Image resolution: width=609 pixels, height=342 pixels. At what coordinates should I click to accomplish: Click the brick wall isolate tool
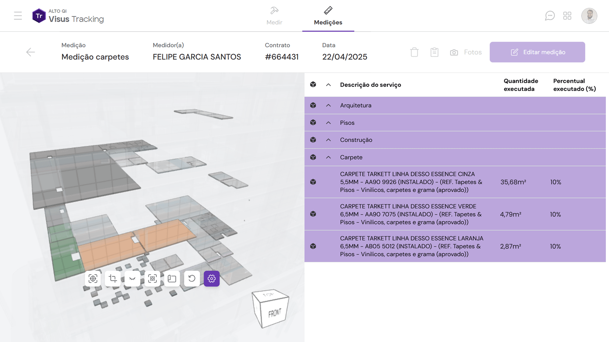(152, 278)
